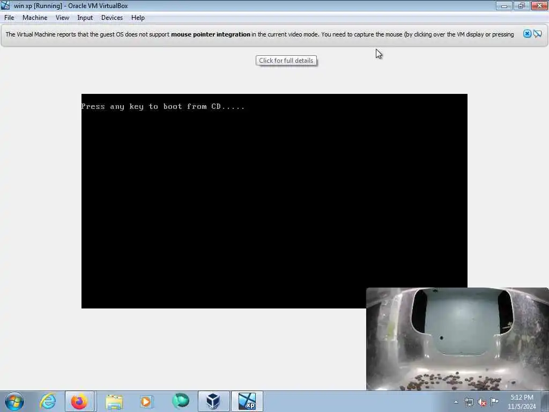Open the Windows Start menu
Screen dimensions: 549x412
tap(14, 401)
